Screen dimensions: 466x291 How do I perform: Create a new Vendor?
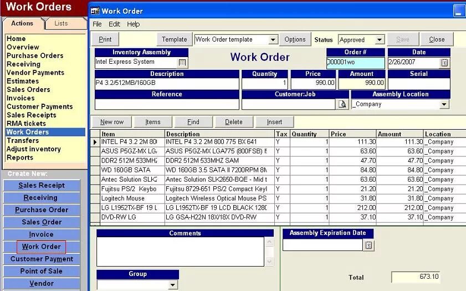(42, 284)
